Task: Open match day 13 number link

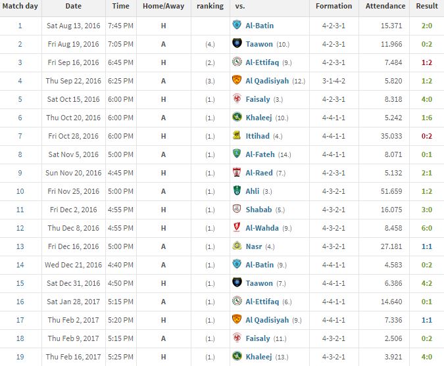Action: tap(20, 246)
